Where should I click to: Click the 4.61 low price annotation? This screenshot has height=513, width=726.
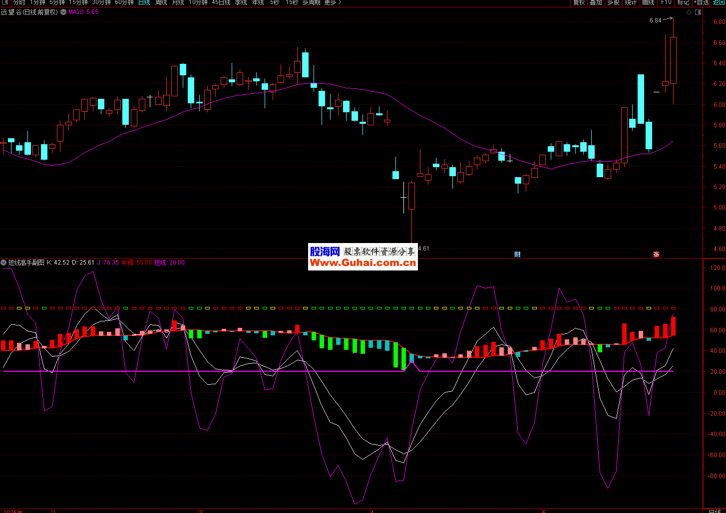click(x=423, y=248)
